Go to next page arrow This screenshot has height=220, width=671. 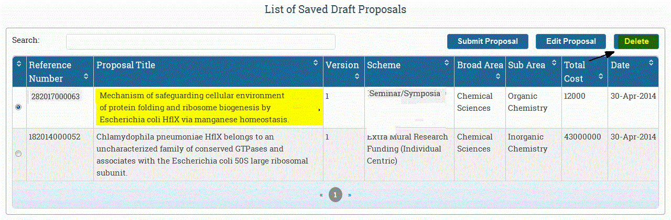click(x=350, y=195)
